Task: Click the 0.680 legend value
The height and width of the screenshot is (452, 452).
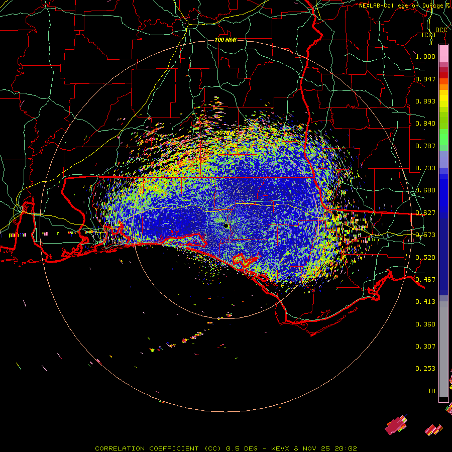Action: coord(425,190)
